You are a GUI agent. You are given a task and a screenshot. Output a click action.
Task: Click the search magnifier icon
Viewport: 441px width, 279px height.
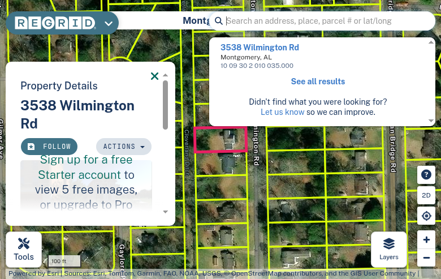(219, 21)
